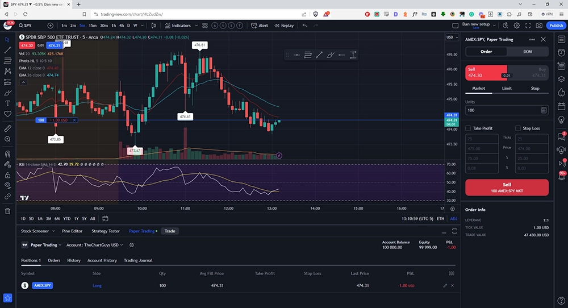The image size is (568, 308).
Task: Hide all drawings with eye icon
Action: pyautogui.click(x=7, y=185)
